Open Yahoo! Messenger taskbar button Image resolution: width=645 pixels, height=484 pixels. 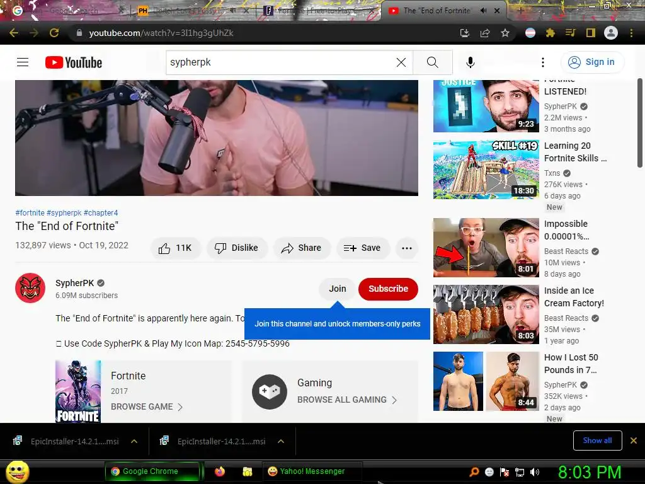pos(311,471)
